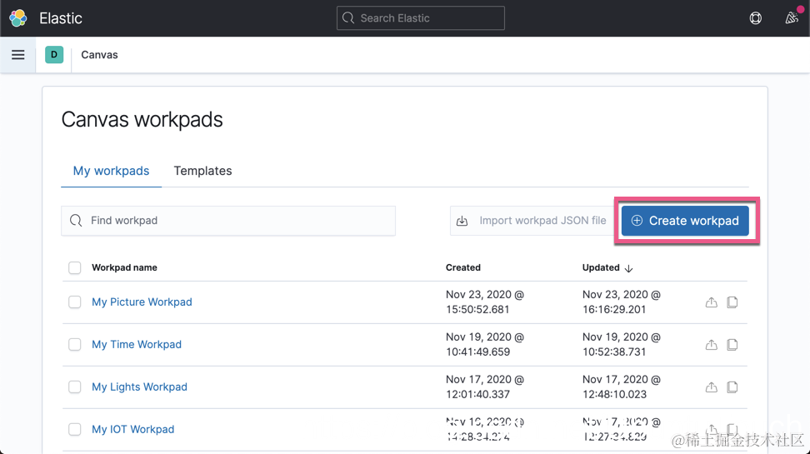Open the hamburger navigation menu
810x454 pixels.
[18, 55]
